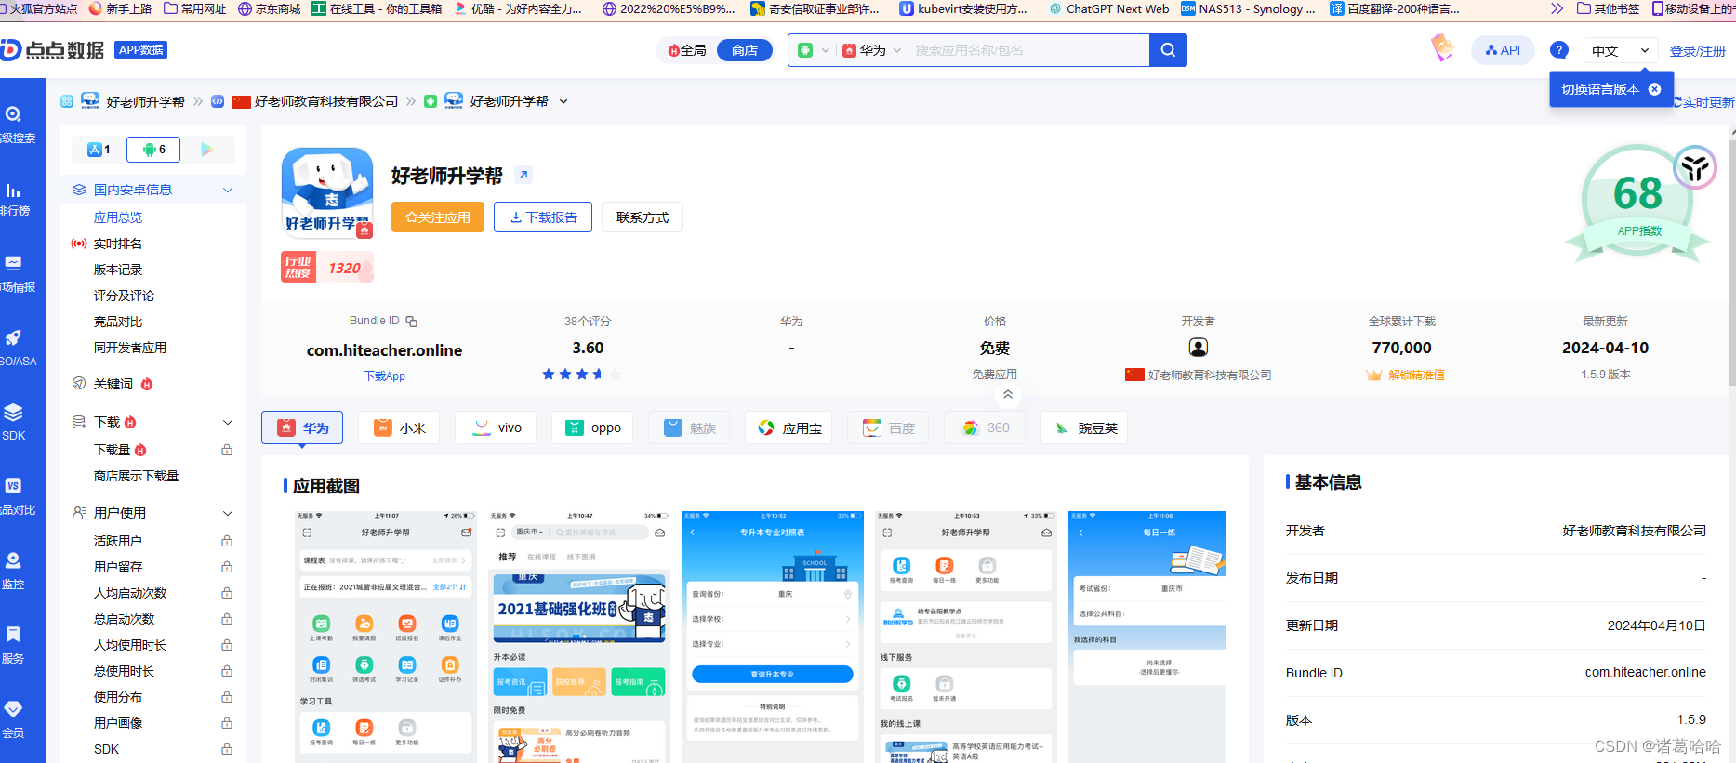The width and height of the screenshot is (1736, 763).
Task: Click the blue search magnifier button
Action: 1168,50
